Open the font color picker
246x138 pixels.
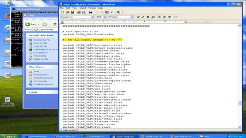coord(153,17)
